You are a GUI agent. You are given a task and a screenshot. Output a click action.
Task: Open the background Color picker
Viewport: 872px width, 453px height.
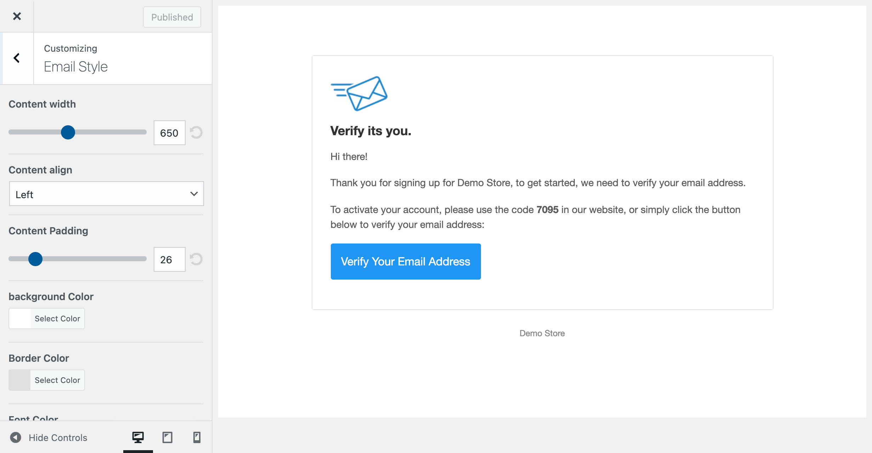[46, 318]
